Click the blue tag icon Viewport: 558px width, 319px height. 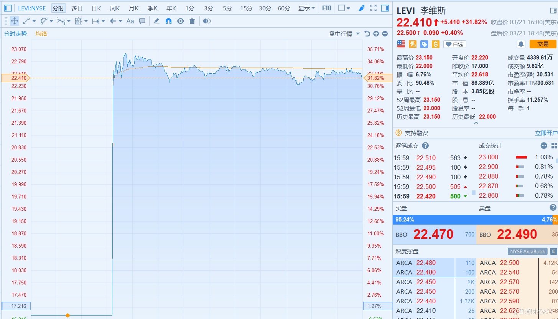(x=424, y=44)
